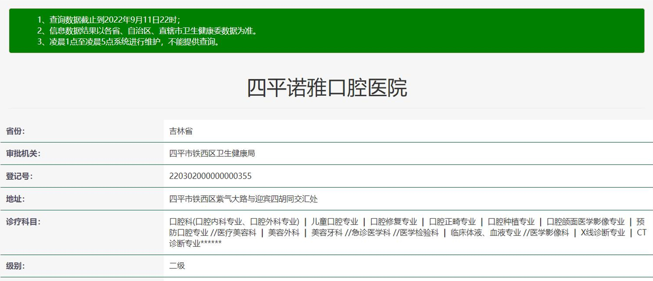
Task: Select the 吉林省 province value
Action: (x=181, y=131)
